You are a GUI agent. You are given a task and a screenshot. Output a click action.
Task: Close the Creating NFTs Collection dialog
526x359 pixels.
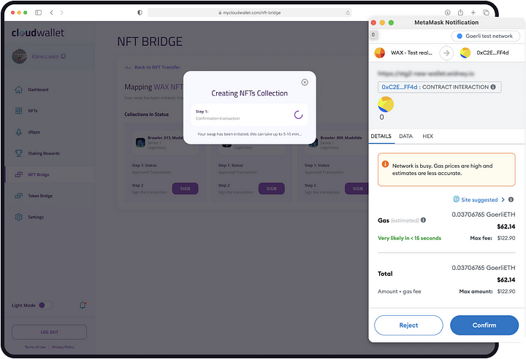coord(305,82)
